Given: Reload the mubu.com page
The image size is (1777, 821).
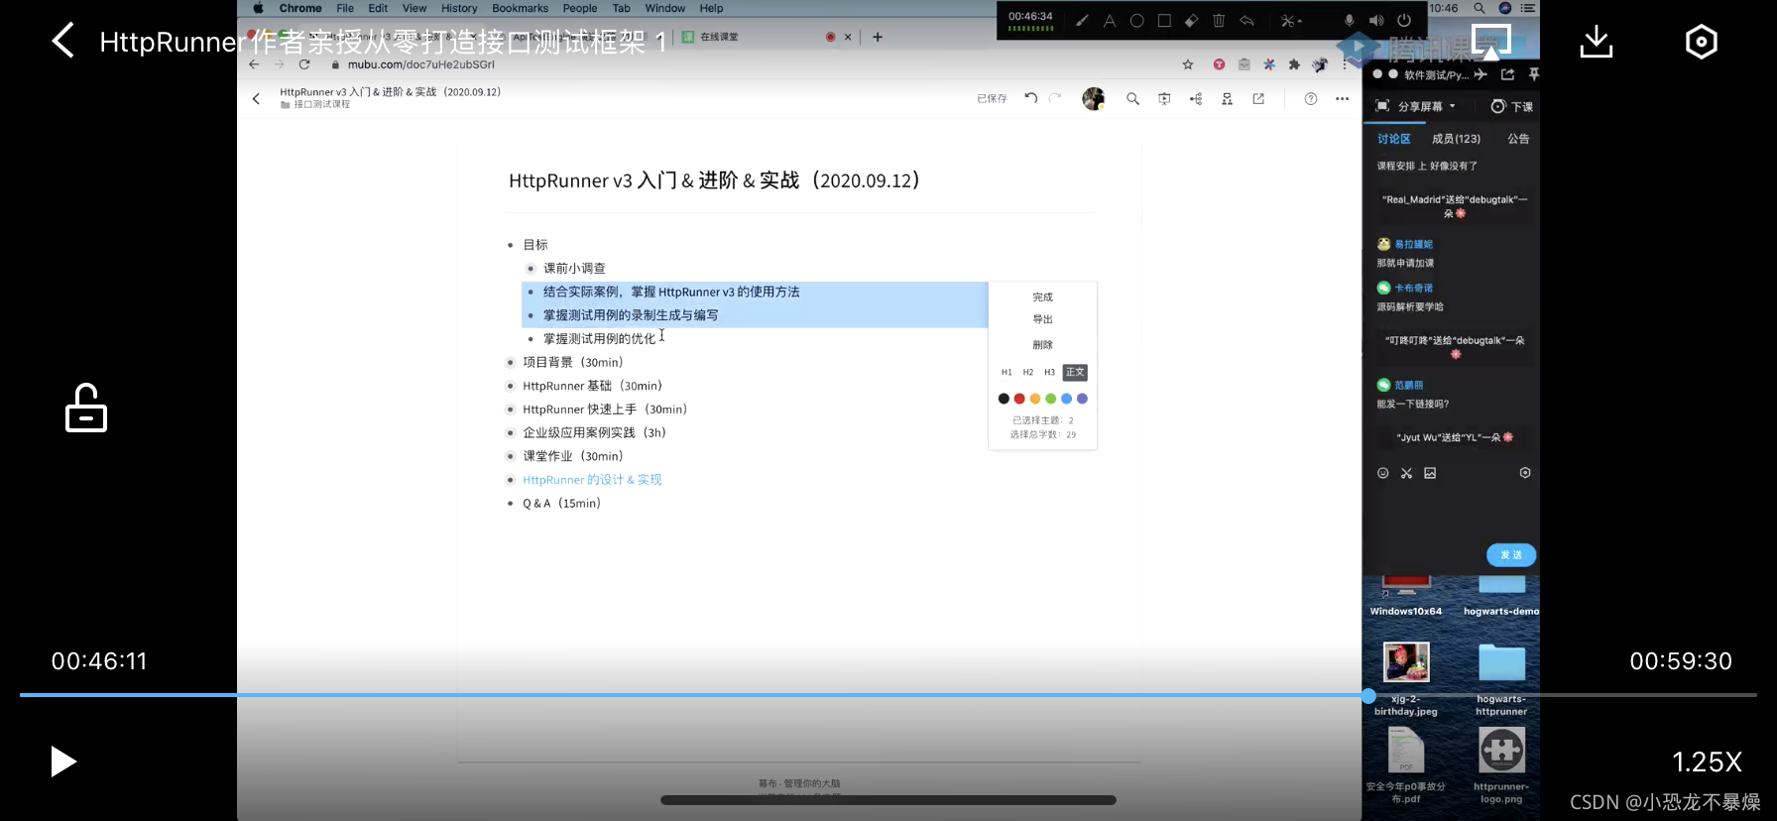Looking at the screenshot, I should (x=304, y=64).
